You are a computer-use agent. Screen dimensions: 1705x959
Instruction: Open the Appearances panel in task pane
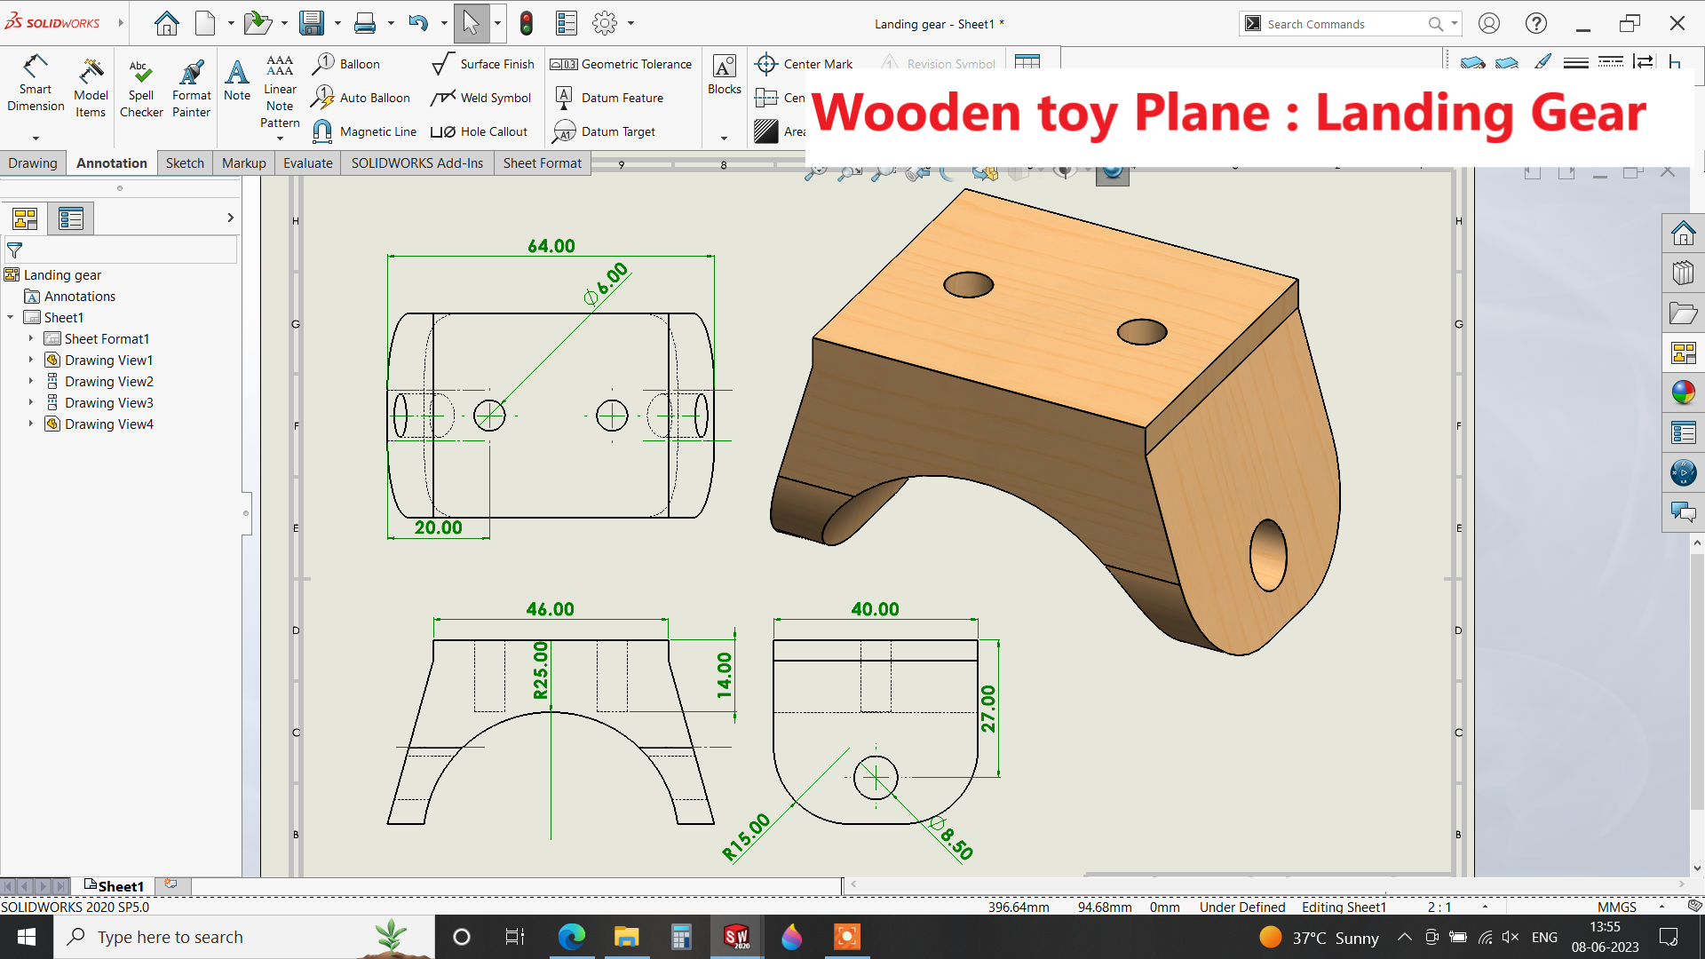(x=1683, y=392)
